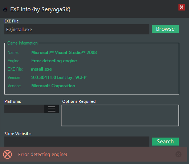Click the Search button

(x=165, y=142)
